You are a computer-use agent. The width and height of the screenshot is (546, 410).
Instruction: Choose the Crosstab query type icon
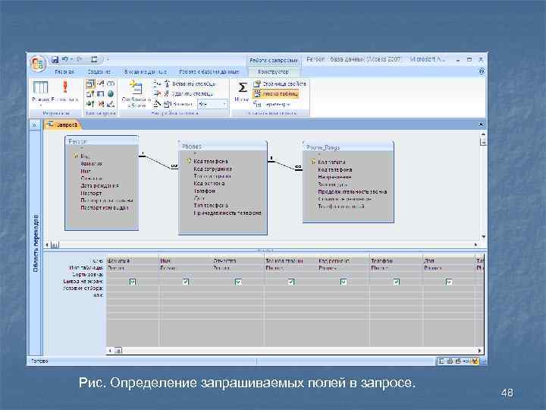click(101, 94)
